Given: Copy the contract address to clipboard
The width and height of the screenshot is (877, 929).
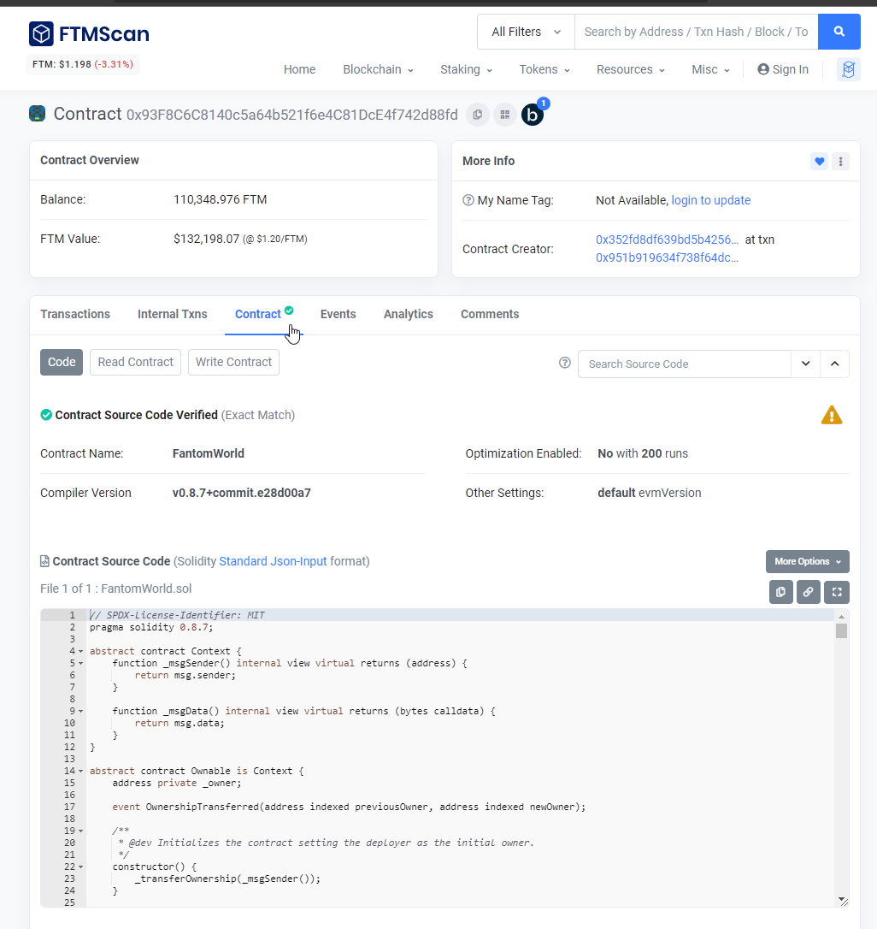Looking at the screenshot, I should click(477, 115).
